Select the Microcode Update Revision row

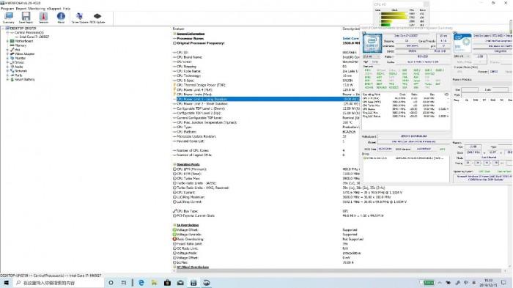[x=266, y=136]
